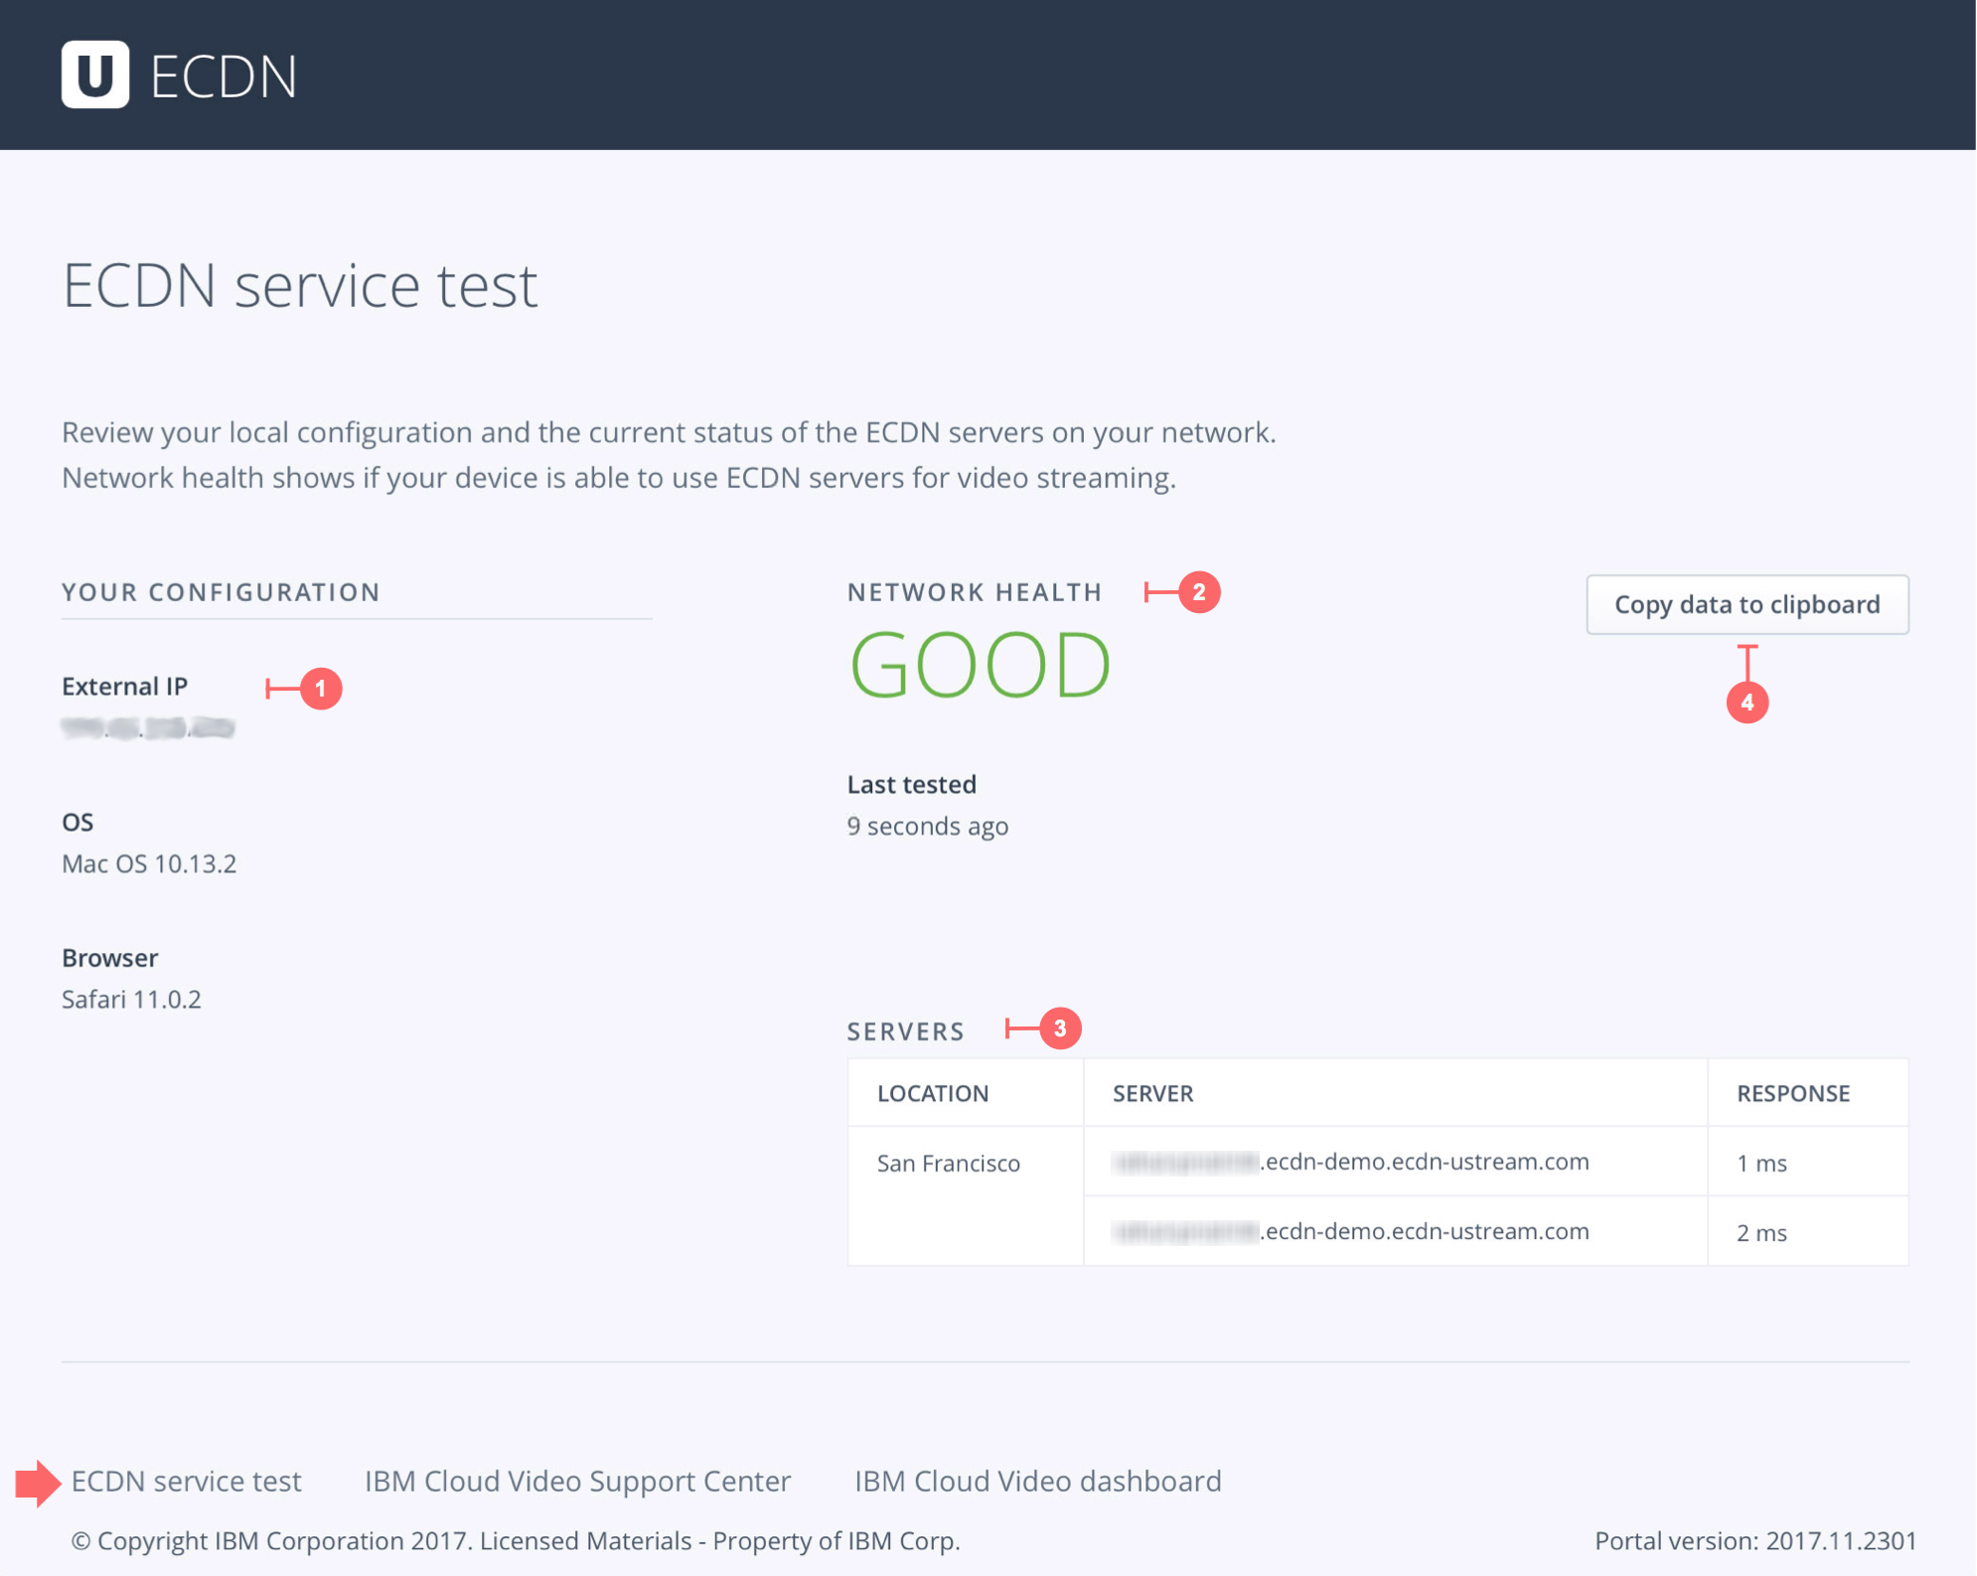This screenshot has height=1576, width=1977.
Task: Copy data to clipboard button
Action: point(1747,604)
